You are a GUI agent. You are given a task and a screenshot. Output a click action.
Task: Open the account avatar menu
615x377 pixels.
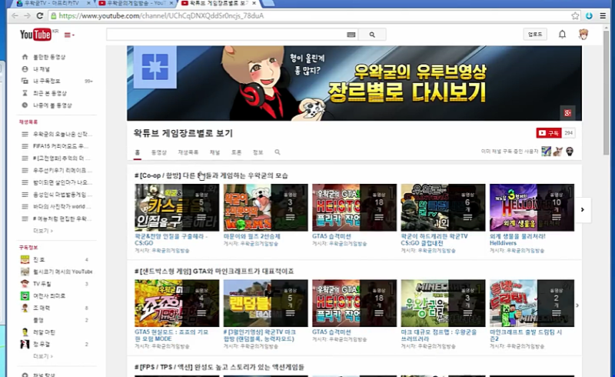coord(583,34)
